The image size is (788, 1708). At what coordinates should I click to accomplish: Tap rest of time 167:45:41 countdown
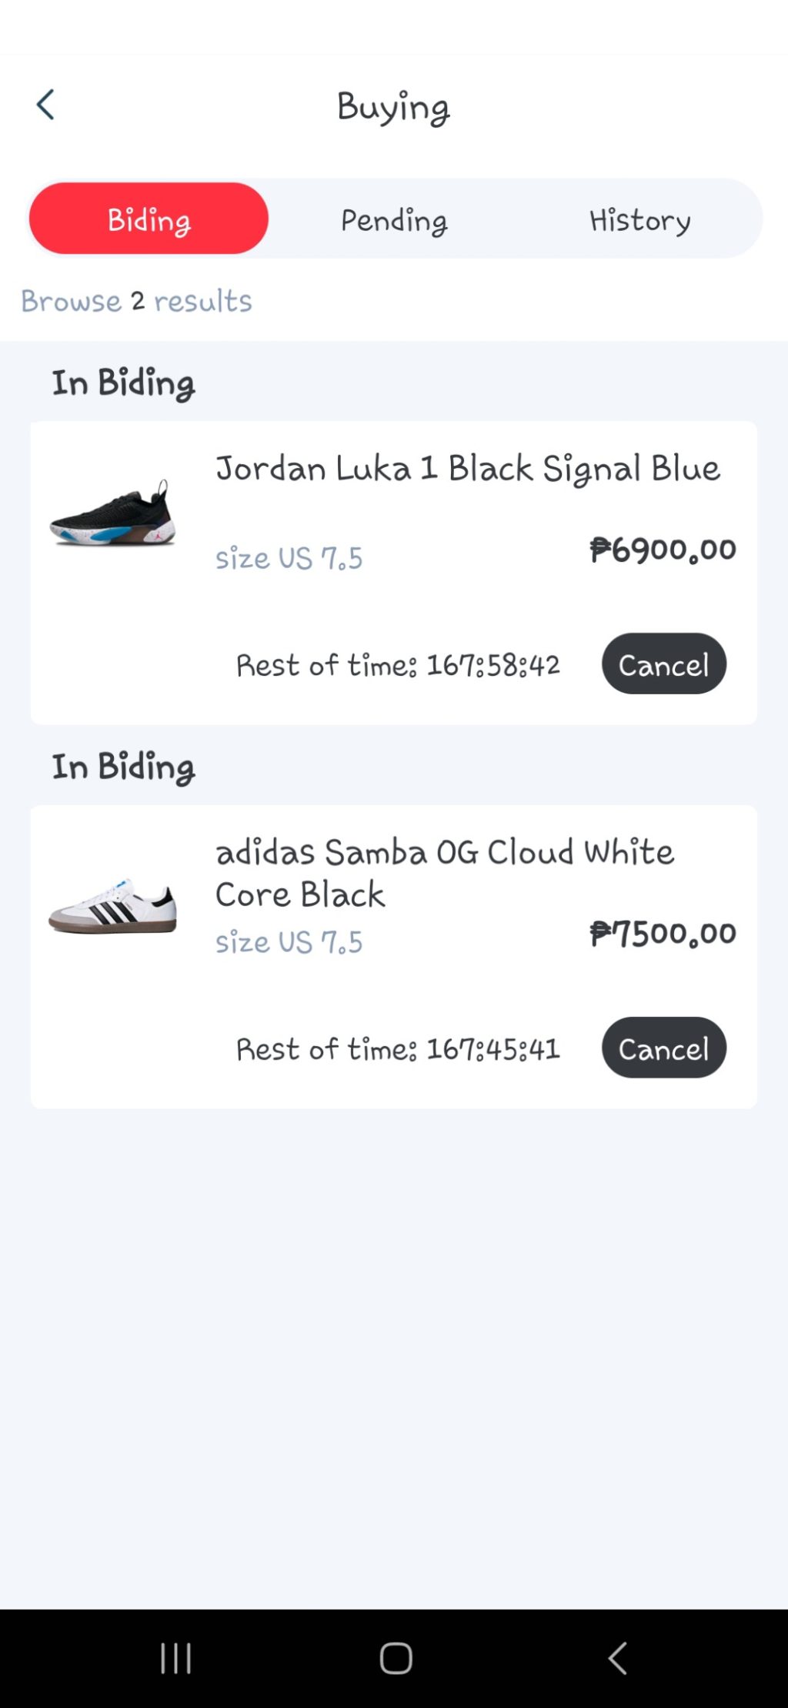click(398, 1049)
